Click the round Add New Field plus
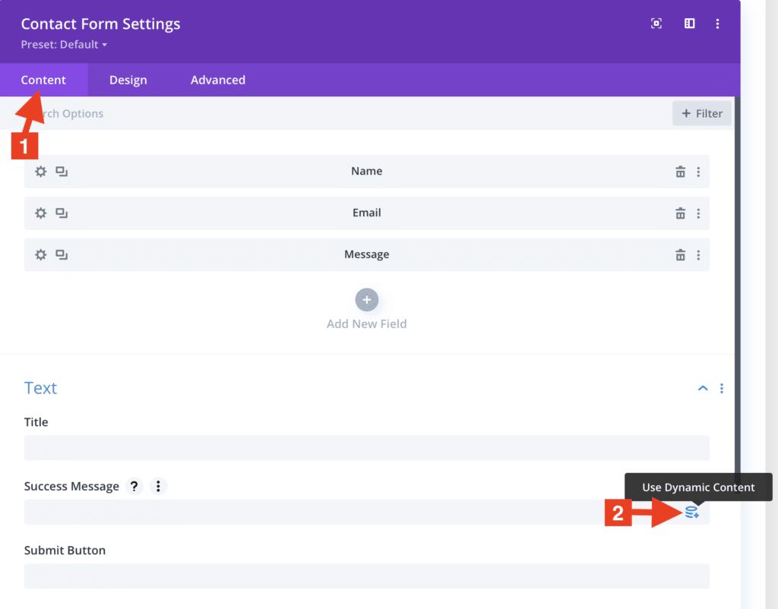Screen dimensions: 778x609 pos(366,300)
